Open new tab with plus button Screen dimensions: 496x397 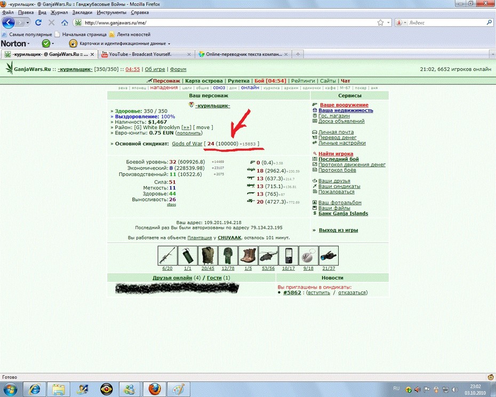(298, 54)
